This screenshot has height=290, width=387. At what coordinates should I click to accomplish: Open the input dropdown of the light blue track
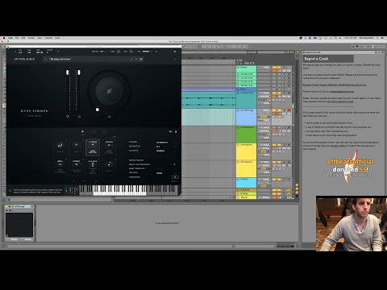264,110
